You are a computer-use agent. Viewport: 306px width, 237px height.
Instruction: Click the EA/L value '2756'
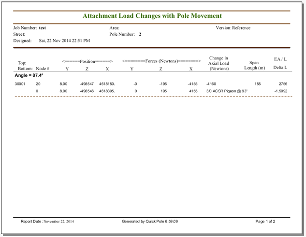tap(283, 84)
